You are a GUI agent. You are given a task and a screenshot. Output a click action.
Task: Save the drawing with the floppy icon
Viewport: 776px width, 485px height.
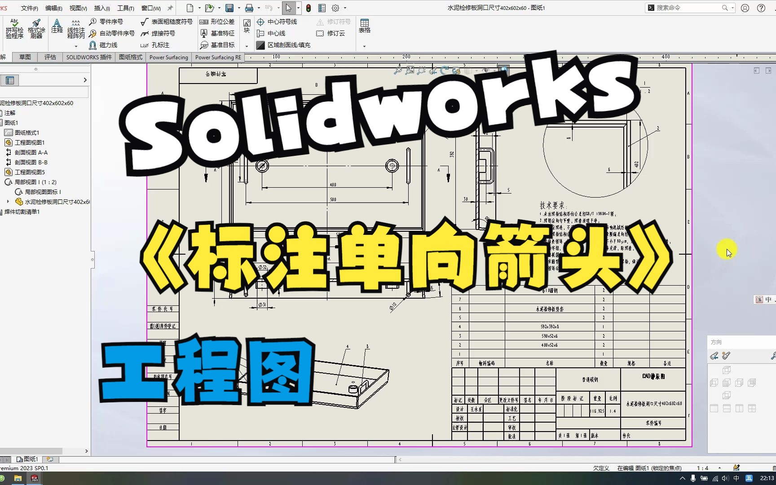pos(229,8)
